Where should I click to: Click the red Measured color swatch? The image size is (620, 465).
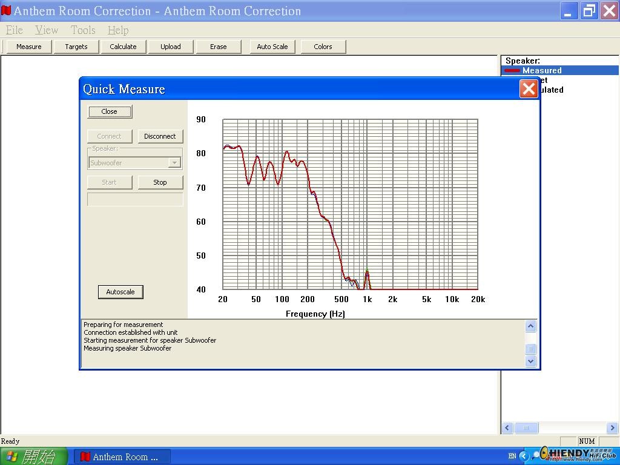tap(512, 71)
